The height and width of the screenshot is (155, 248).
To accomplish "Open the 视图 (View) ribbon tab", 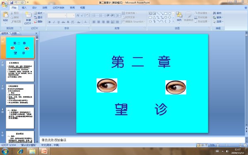I will coord(82,7).
